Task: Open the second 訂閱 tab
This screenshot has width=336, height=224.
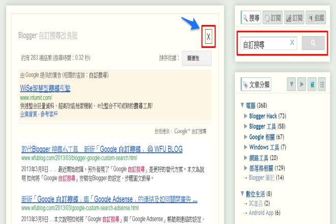Action: [294, 18]
